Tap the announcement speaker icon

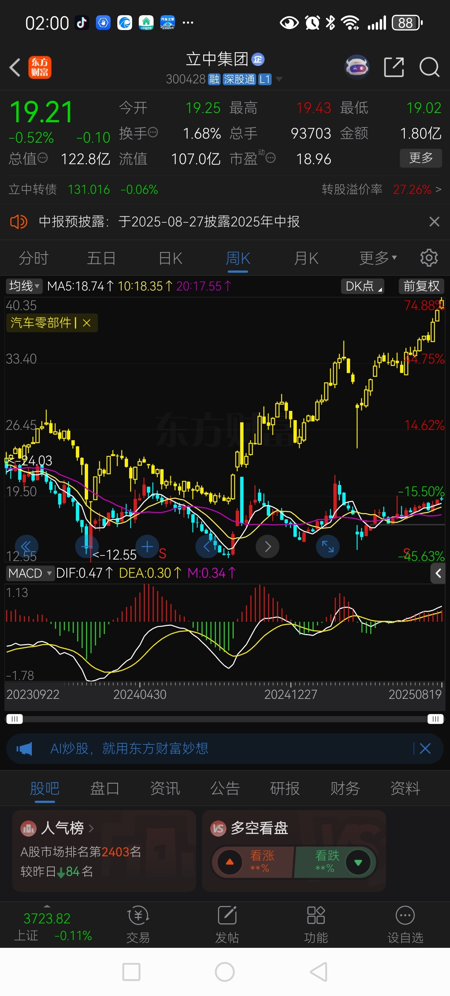pyautogui.click(x=18, y=222)
